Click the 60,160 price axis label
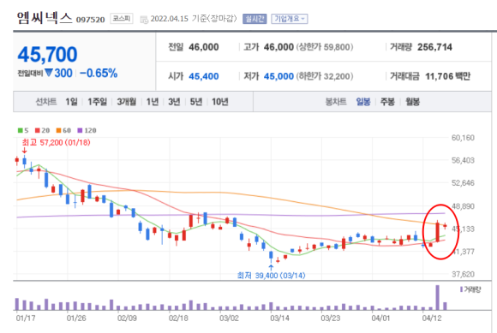The image size is (497, 333). coord(463,138)
